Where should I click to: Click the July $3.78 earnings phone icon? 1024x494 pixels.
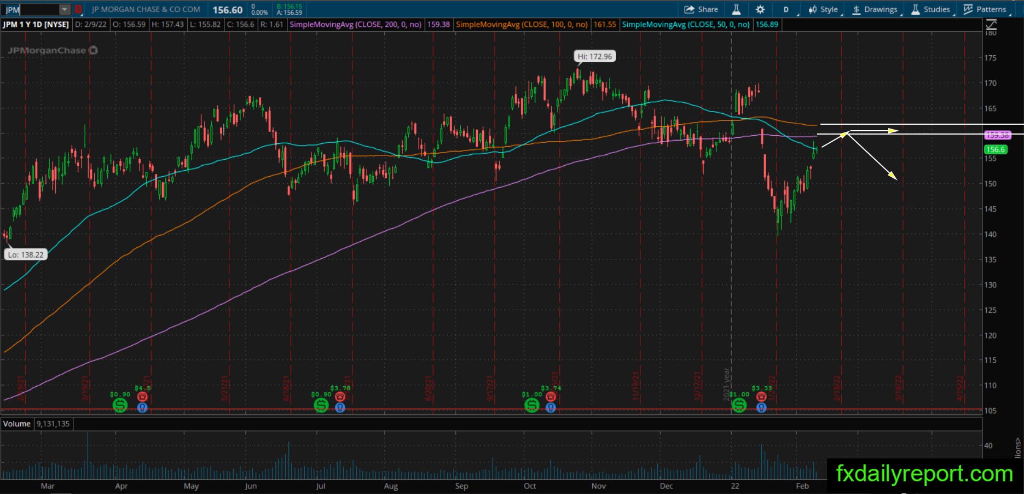(x=340, y=397)
